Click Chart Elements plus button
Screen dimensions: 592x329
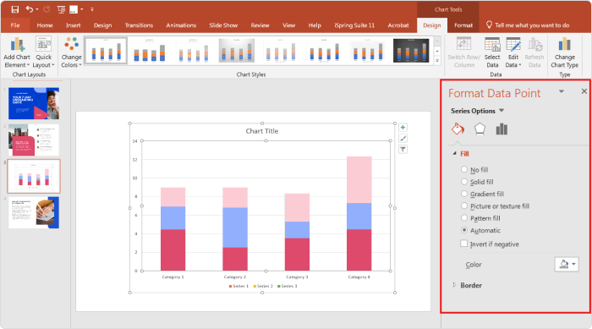(x=403, y=128)
